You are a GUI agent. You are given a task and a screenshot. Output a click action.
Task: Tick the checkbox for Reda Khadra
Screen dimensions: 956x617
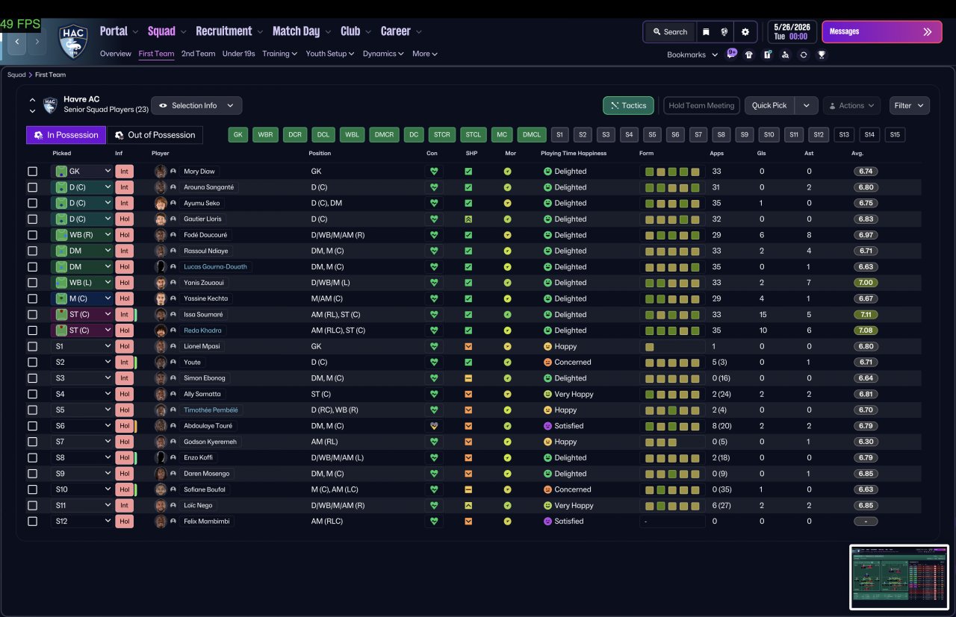click(x=32, y=331)
